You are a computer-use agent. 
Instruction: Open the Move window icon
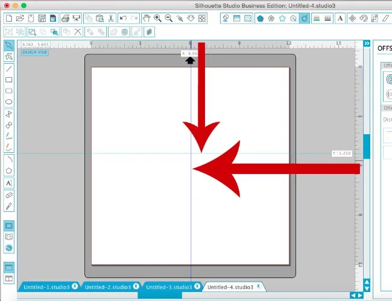(352, 18)
